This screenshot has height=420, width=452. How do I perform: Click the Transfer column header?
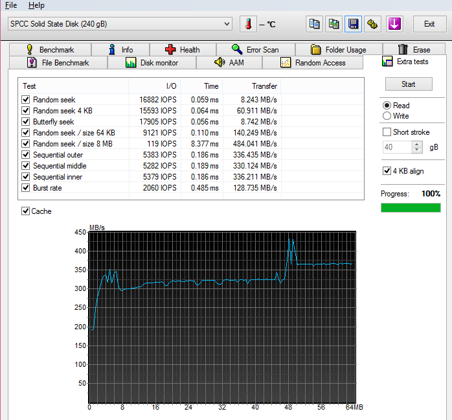point(252,86)
